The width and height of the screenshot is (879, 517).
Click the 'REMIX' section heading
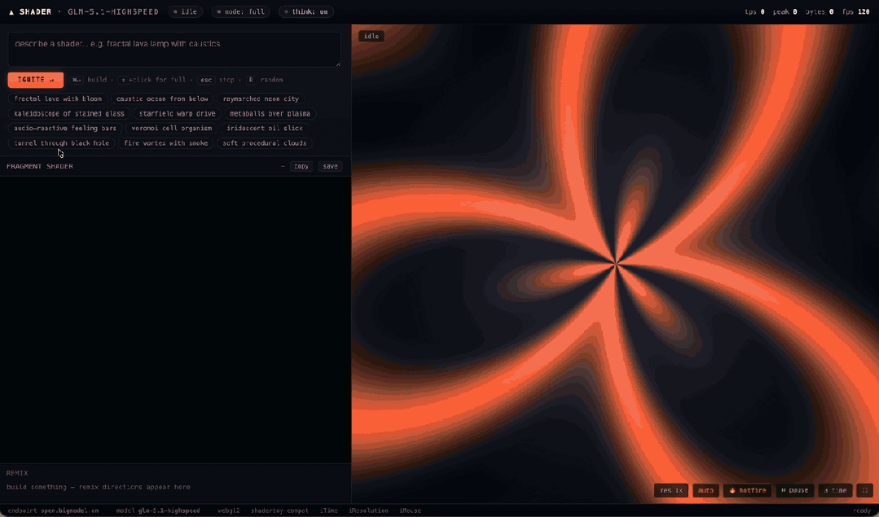17,473
